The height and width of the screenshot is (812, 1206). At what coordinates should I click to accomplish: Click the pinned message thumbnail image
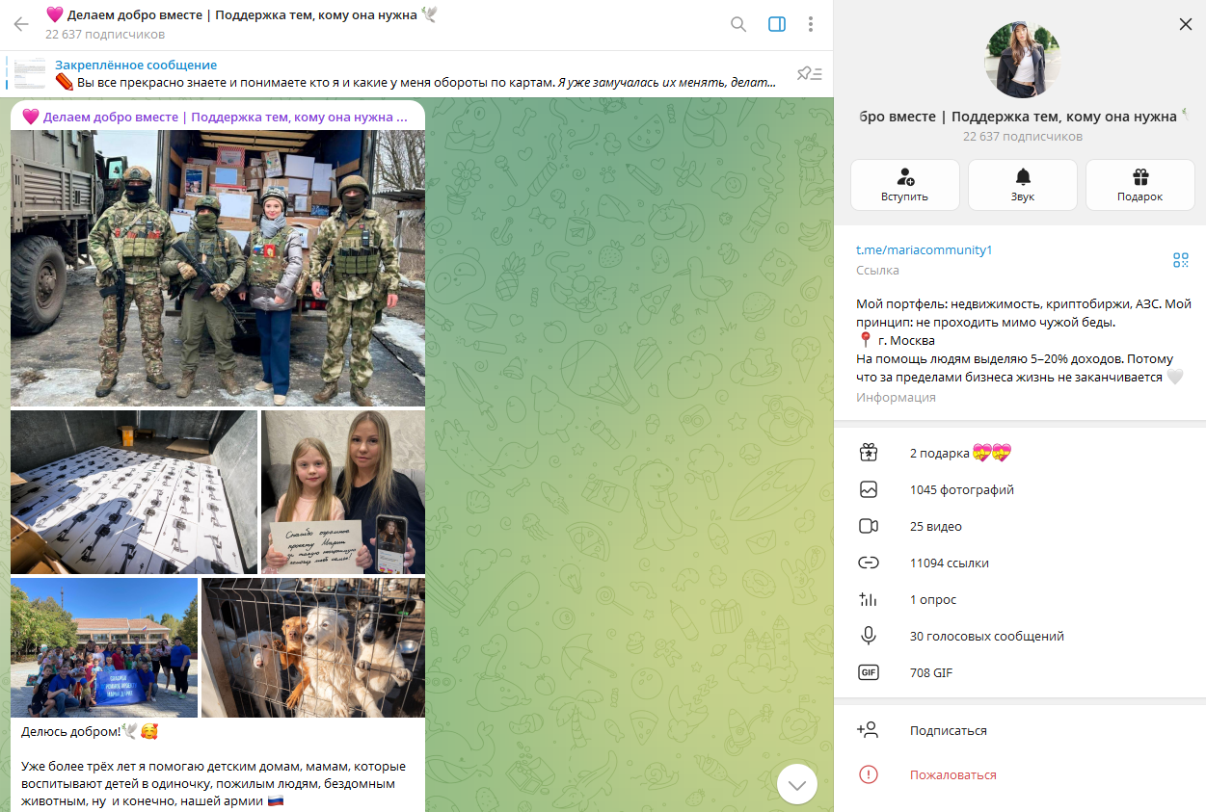[30, 73]
